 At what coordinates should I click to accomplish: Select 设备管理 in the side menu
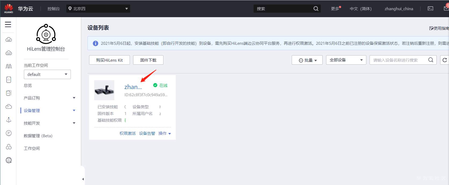(x=32, y=110)
